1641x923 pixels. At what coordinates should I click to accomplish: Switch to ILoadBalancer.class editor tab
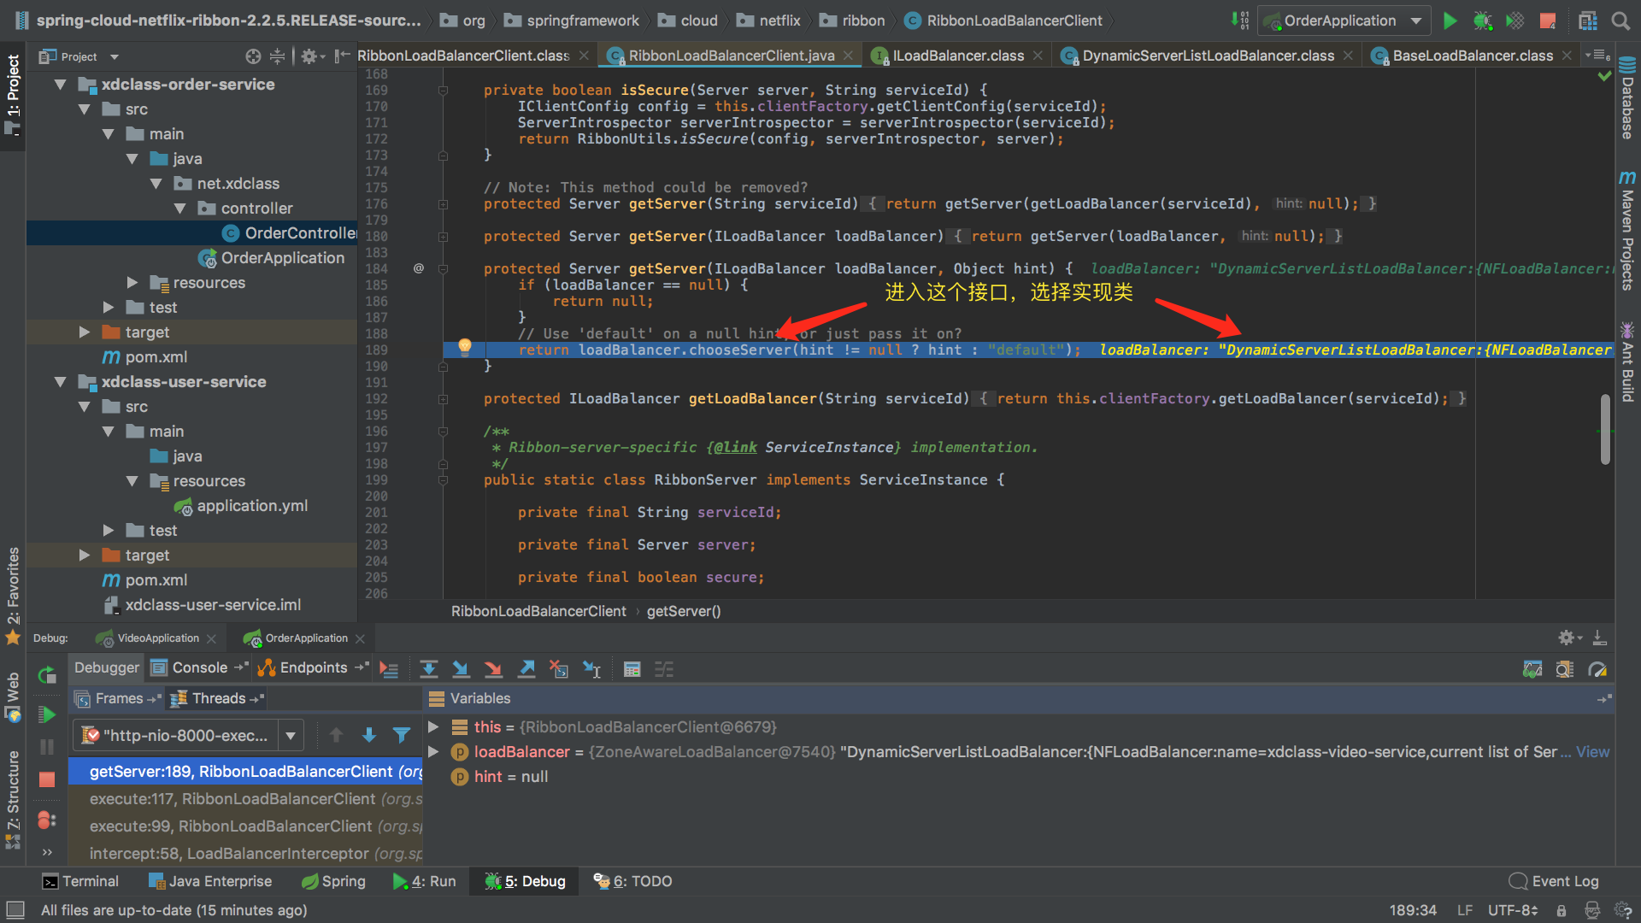tap(957, 56)
